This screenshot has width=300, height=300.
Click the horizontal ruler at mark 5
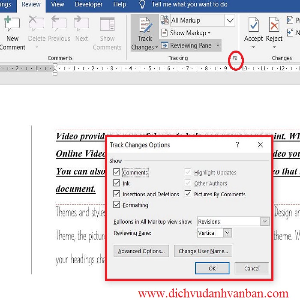pyautogui.click(x=150, y=69)
